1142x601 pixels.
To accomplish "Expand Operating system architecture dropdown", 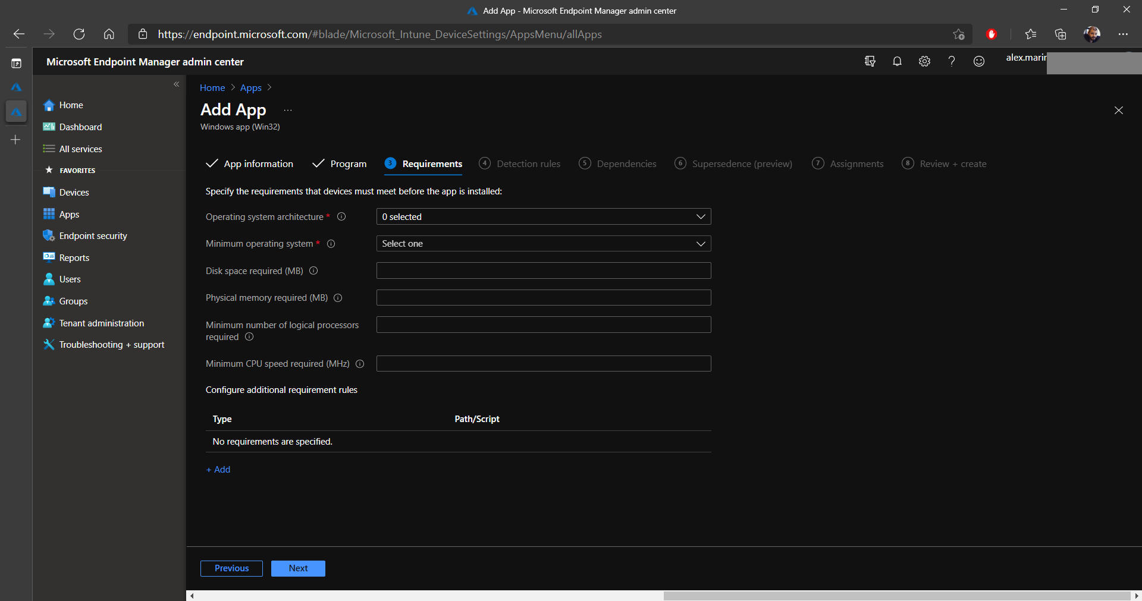I will (543, 217).
